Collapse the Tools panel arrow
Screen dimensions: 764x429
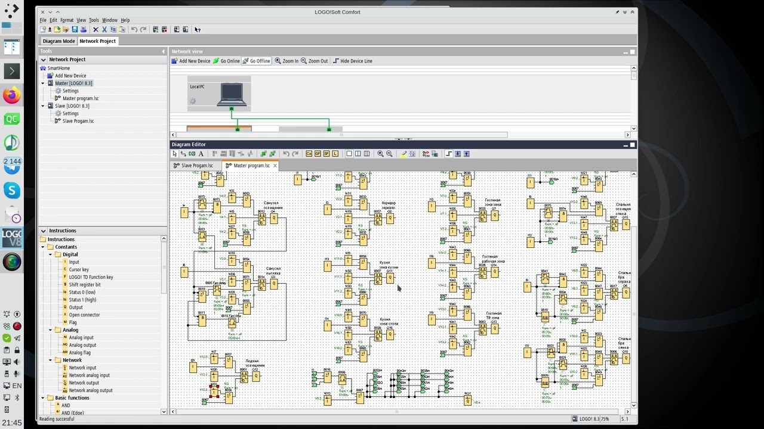tap(164, 51)
